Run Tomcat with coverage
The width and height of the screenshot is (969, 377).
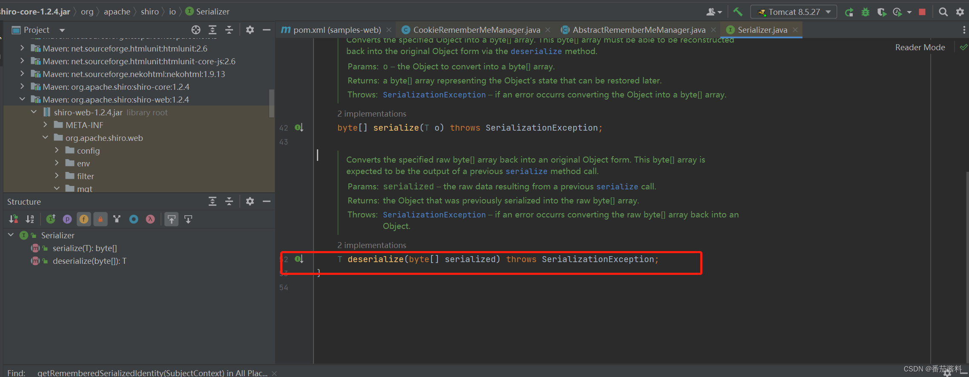(x=881, y=12)
